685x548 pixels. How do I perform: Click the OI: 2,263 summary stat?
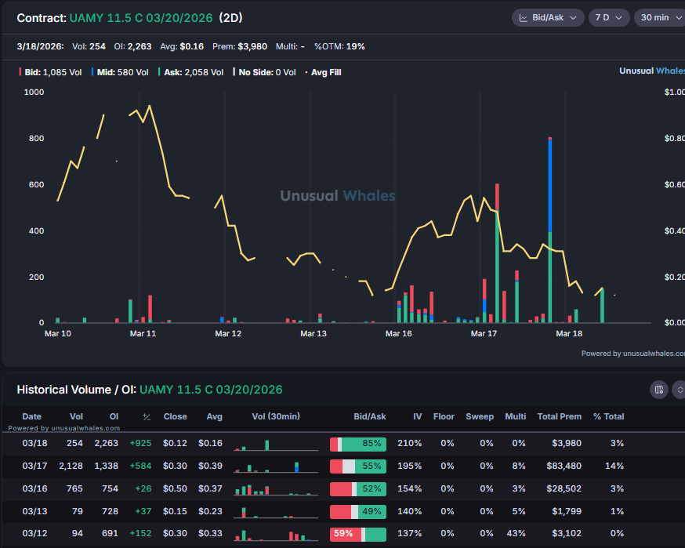(132, 46)
